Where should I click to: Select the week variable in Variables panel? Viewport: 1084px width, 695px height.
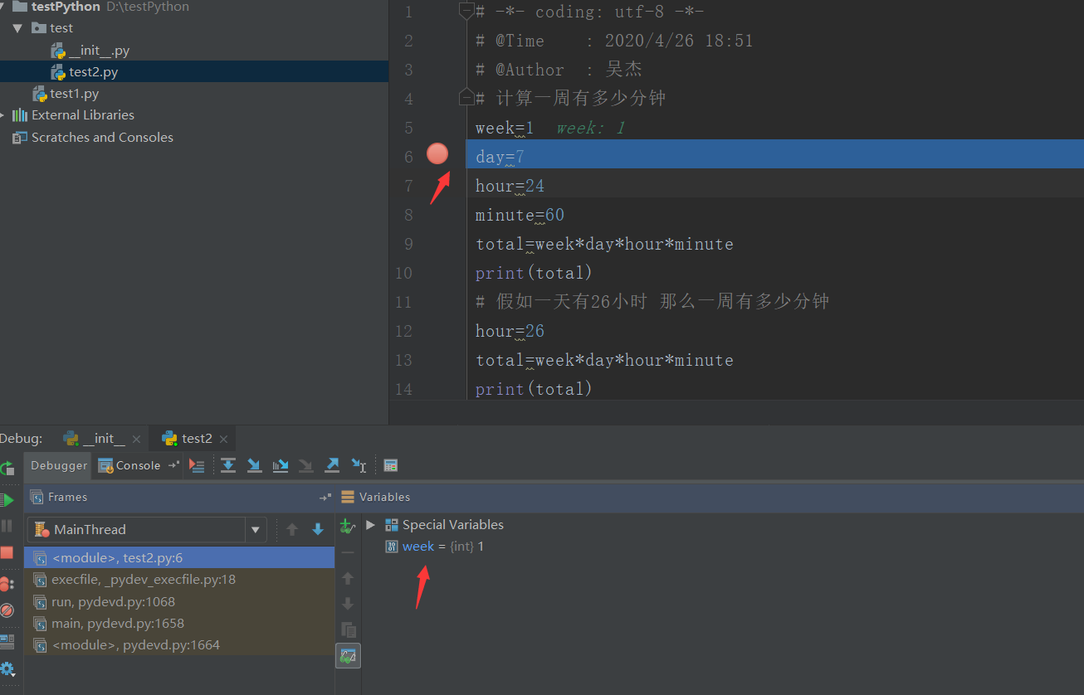click(x=417, y=546)
